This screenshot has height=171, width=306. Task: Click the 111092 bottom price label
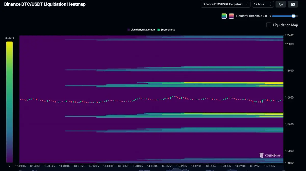(x=289, y=163)
